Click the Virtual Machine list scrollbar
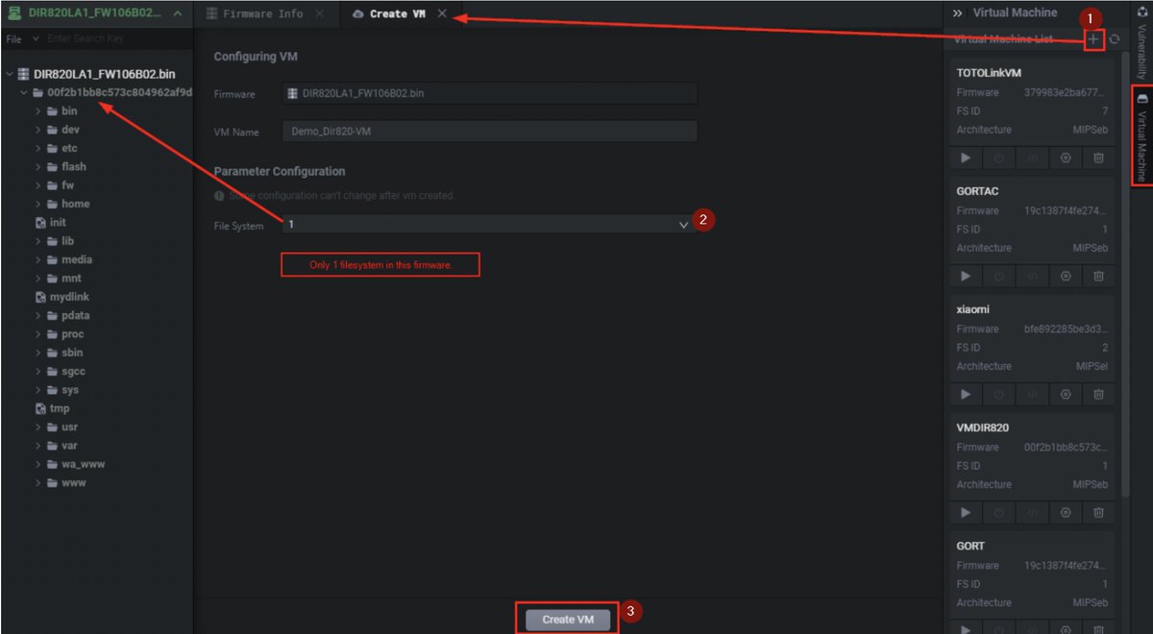 click(1125, 274)
